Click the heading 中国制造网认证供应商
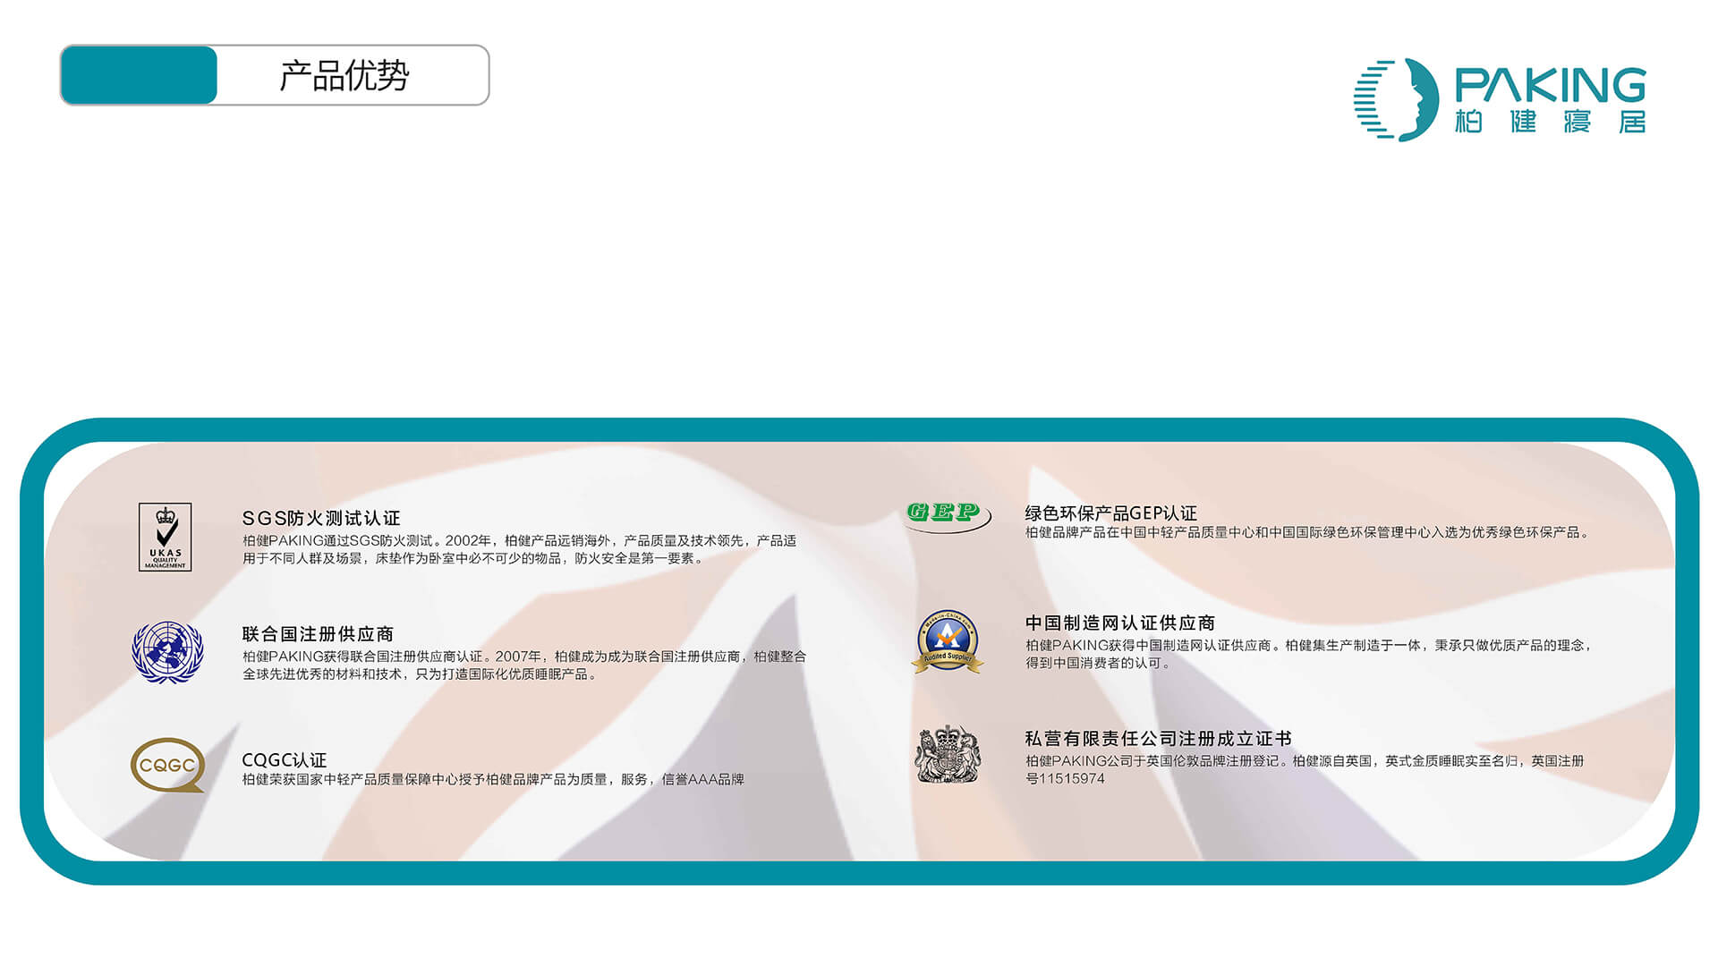1718x966 pixels. click(x=1120, y=623)
